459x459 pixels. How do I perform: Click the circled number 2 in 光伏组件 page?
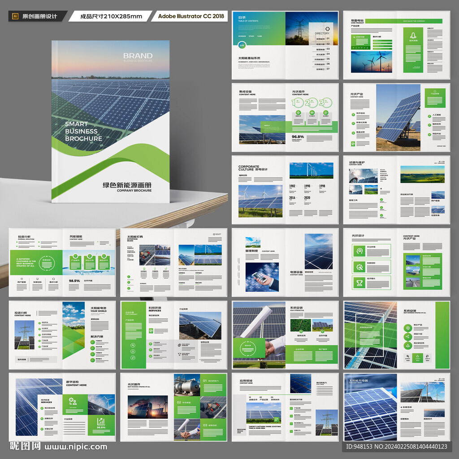(x=311, y=103)
